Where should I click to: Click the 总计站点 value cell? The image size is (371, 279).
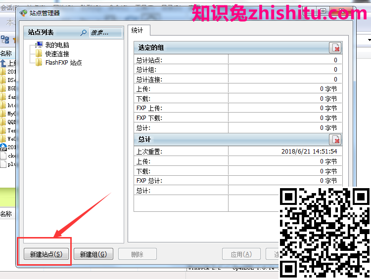pos(285,60)
